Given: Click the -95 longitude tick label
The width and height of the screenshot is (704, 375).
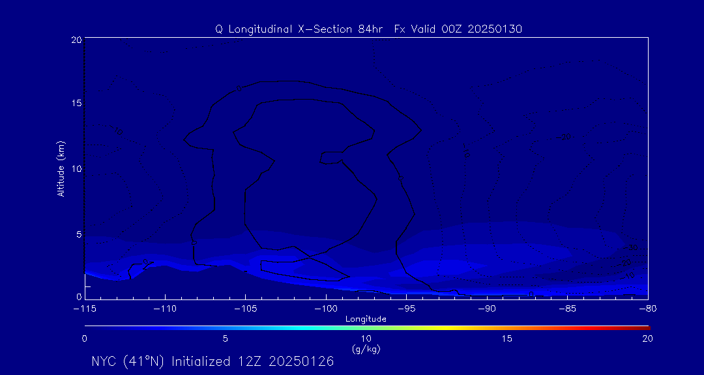Looking at the screenshot, I should 406,309.
